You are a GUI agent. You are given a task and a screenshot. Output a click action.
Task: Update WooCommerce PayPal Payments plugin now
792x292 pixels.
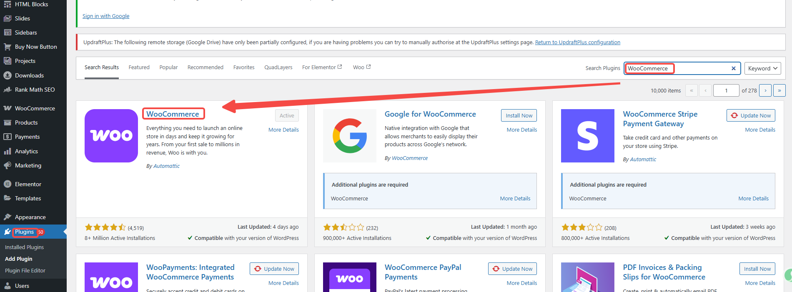point(512,269)
